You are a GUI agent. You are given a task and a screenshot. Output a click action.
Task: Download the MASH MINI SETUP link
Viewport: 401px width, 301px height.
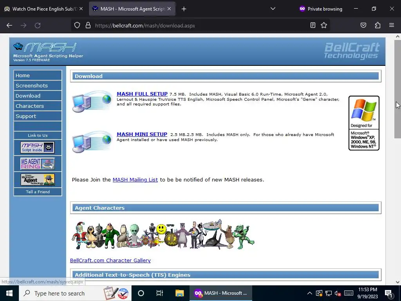tap(142, 134)
